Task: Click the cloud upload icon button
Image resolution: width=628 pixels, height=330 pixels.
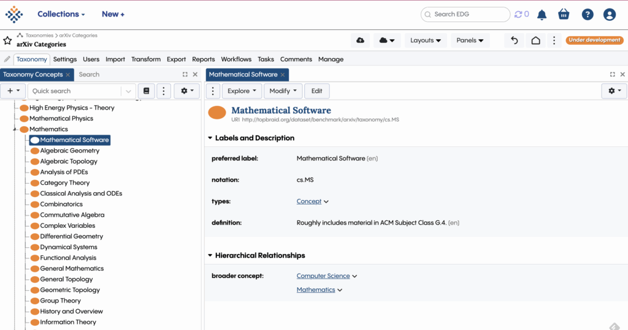Action: click(x=360, y=40)
